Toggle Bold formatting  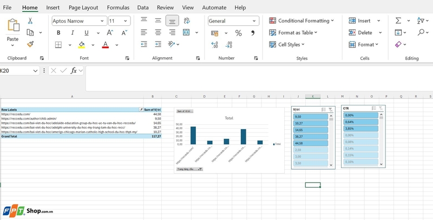coord(58,33)
